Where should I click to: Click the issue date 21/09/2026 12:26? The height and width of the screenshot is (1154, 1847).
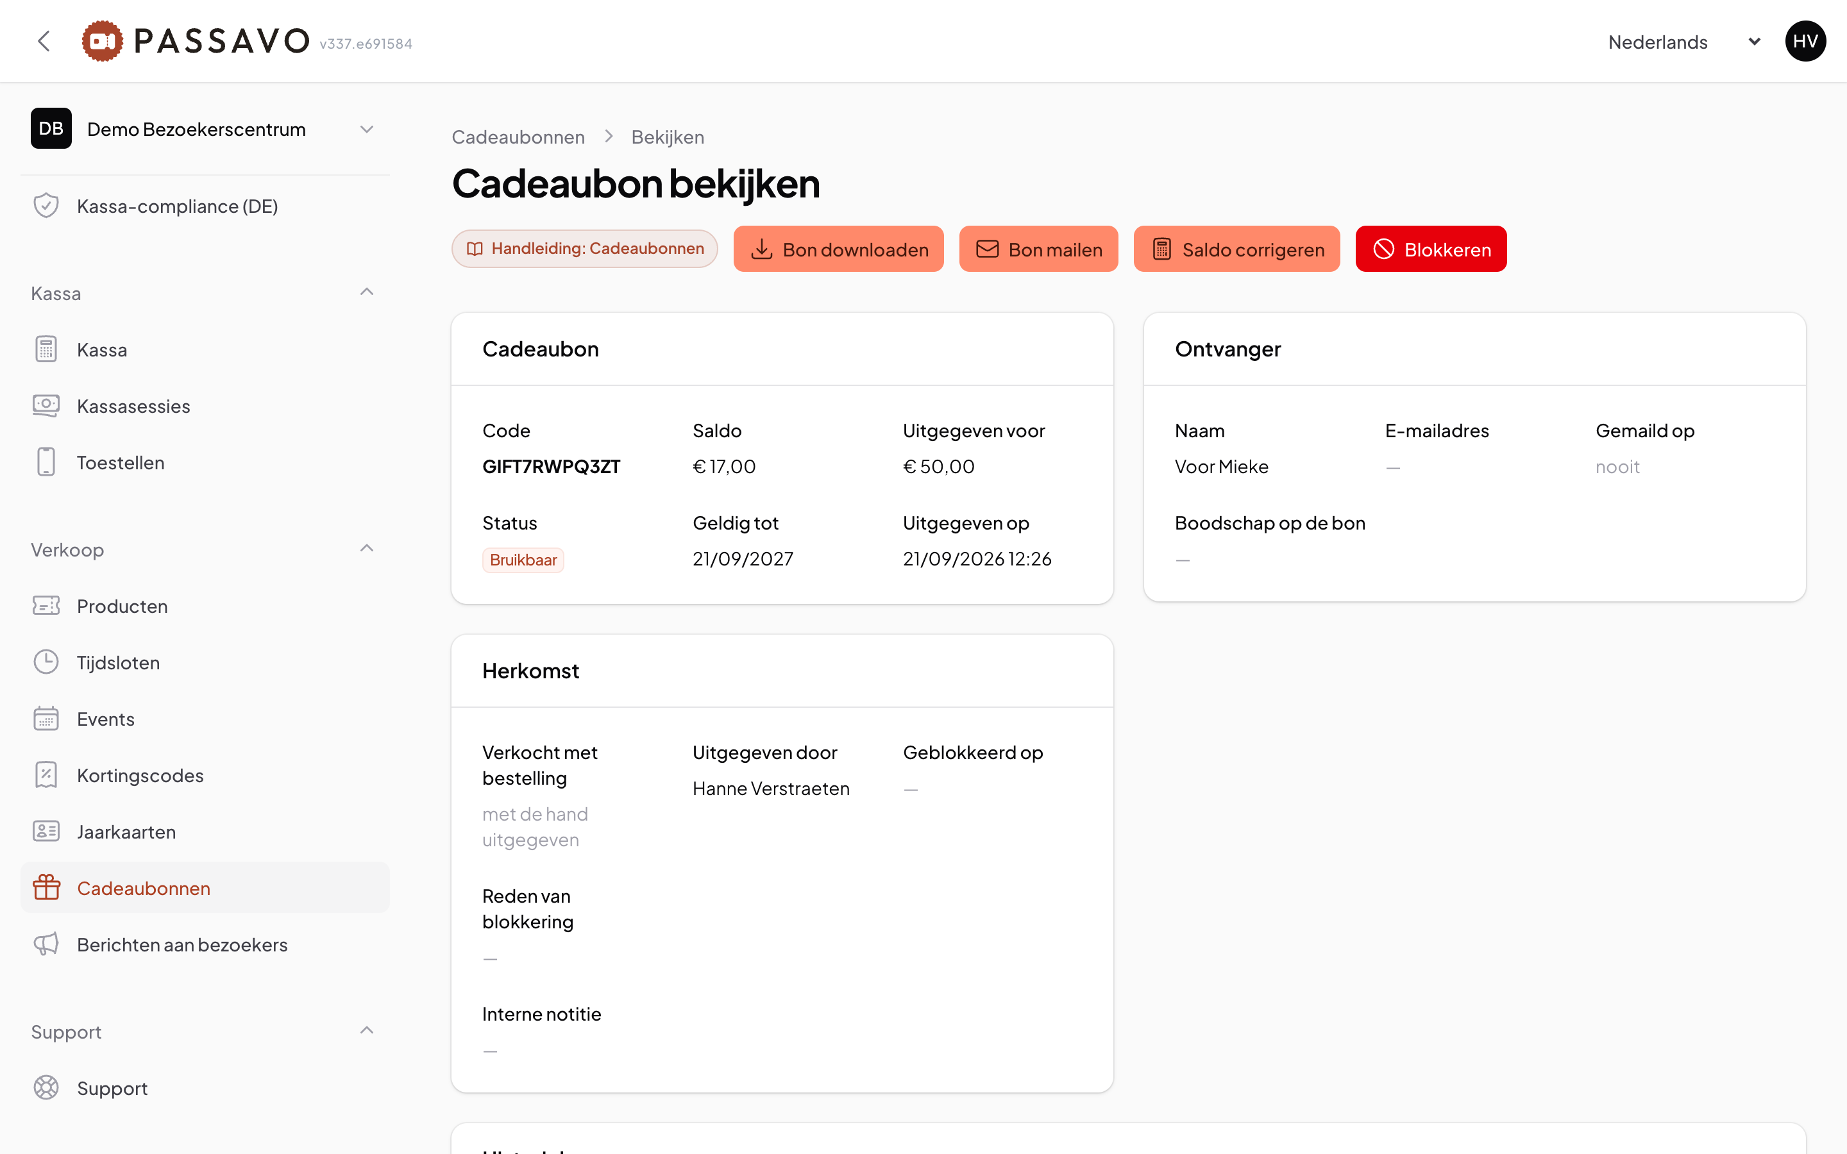pos(977,558)
